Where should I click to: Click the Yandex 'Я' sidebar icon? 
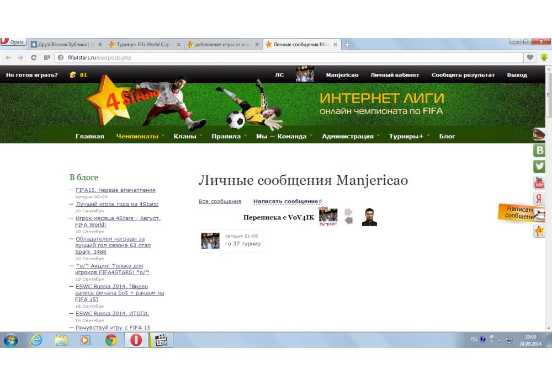539,199
